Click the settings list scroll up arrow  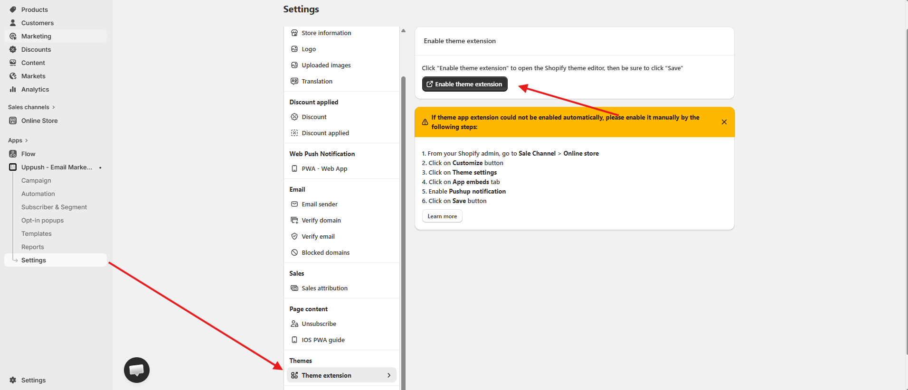[x=403, y=30]
